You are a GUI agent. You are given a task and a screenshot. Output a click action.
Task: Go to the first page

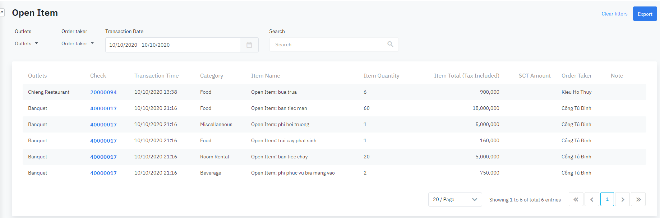coord(576,199)
